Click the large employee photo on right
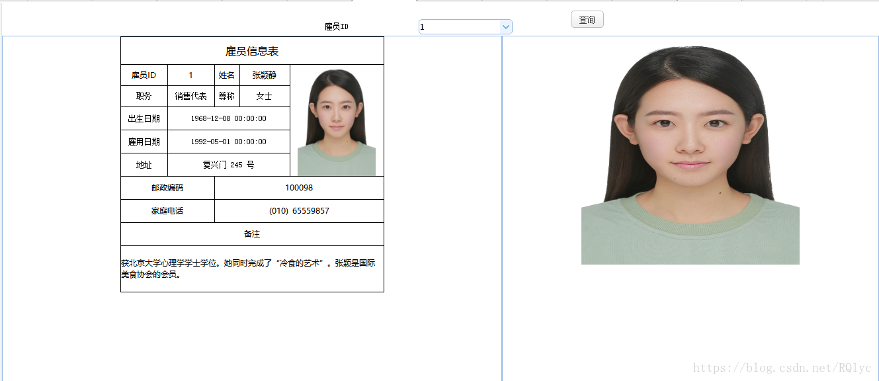Viewport: 879px width, 381px height. (691, 155)
